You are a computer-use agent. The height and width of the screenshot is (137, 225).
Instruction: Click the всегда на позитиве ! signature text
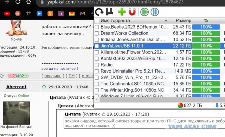[60, 69]
